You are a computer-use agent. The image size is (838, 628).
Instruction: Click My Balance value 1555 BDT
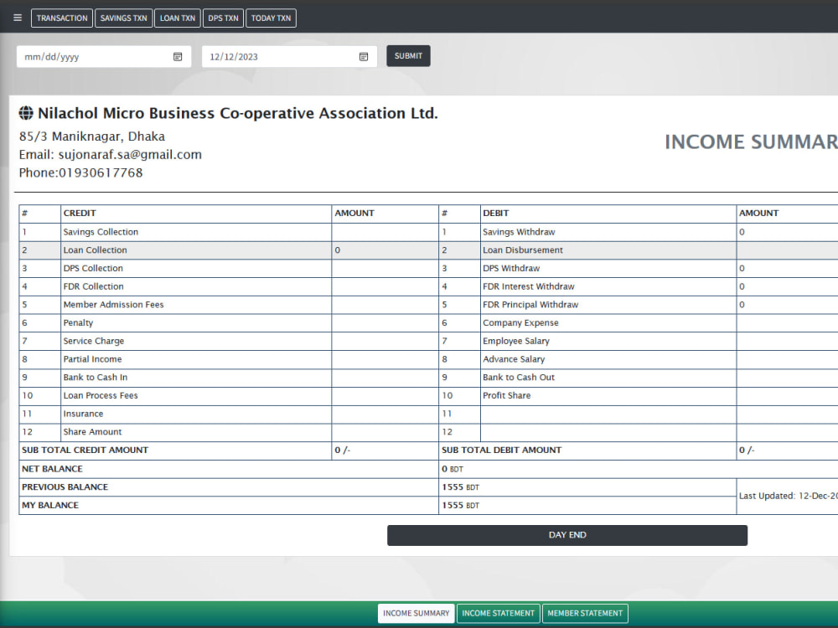460,505
